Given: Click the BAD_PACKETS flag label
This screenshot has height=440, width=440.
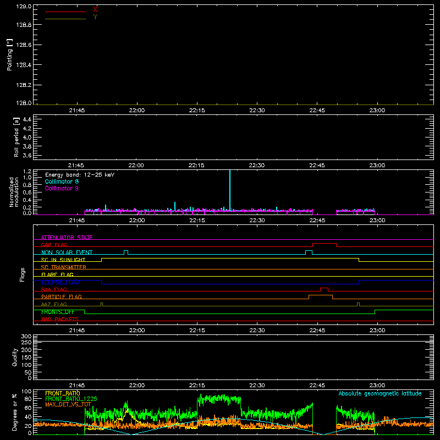Looking at the screenshot, I should coord(60,319).
